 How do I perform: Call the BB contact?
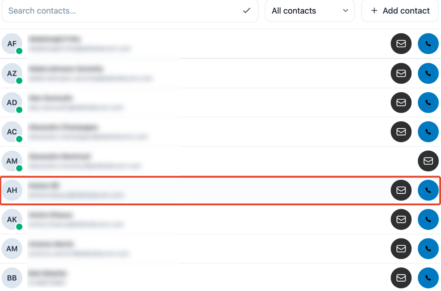[x=428, y=278]
